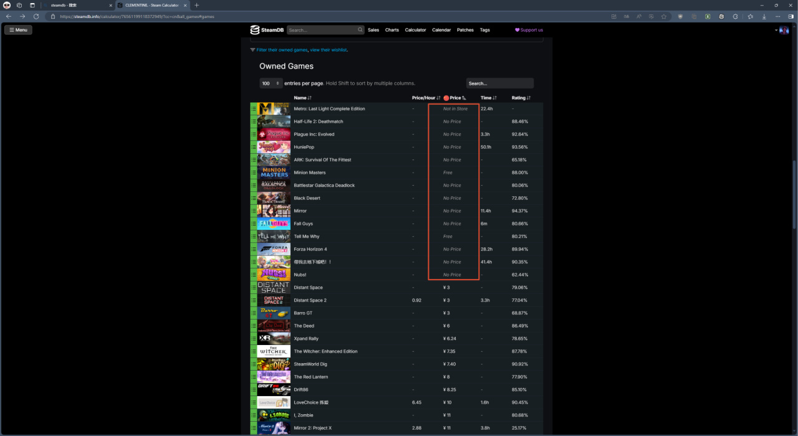Image resolution: width=798 pixels, height=436 pixels.
Task: Click the Distant Space 2 game thumbnail
Action: [x=274, y=300]
